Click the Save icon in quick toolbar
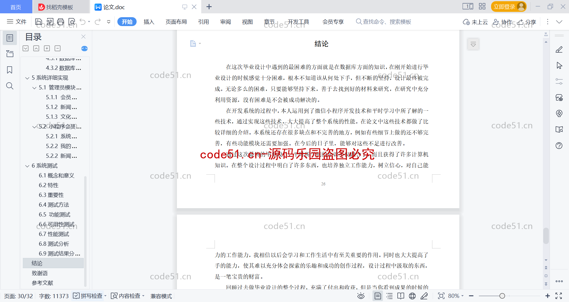The height and width of the screenshot is (302, 569). click(39, 22)
